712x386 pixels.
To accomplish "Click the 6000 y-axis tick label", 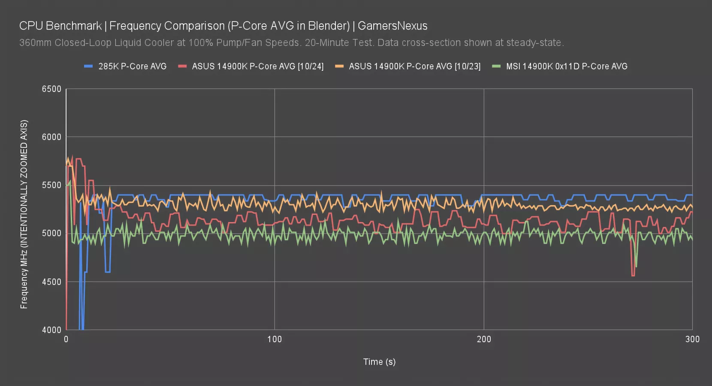I will pos(51,137).
